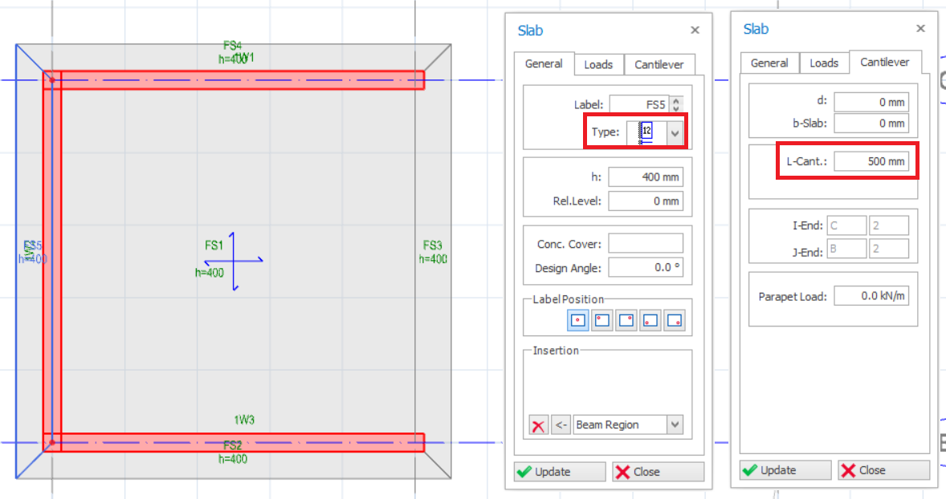Choose the top-left corner label position icon
This screenshot has height=499, width=946.
pos(601,319)
